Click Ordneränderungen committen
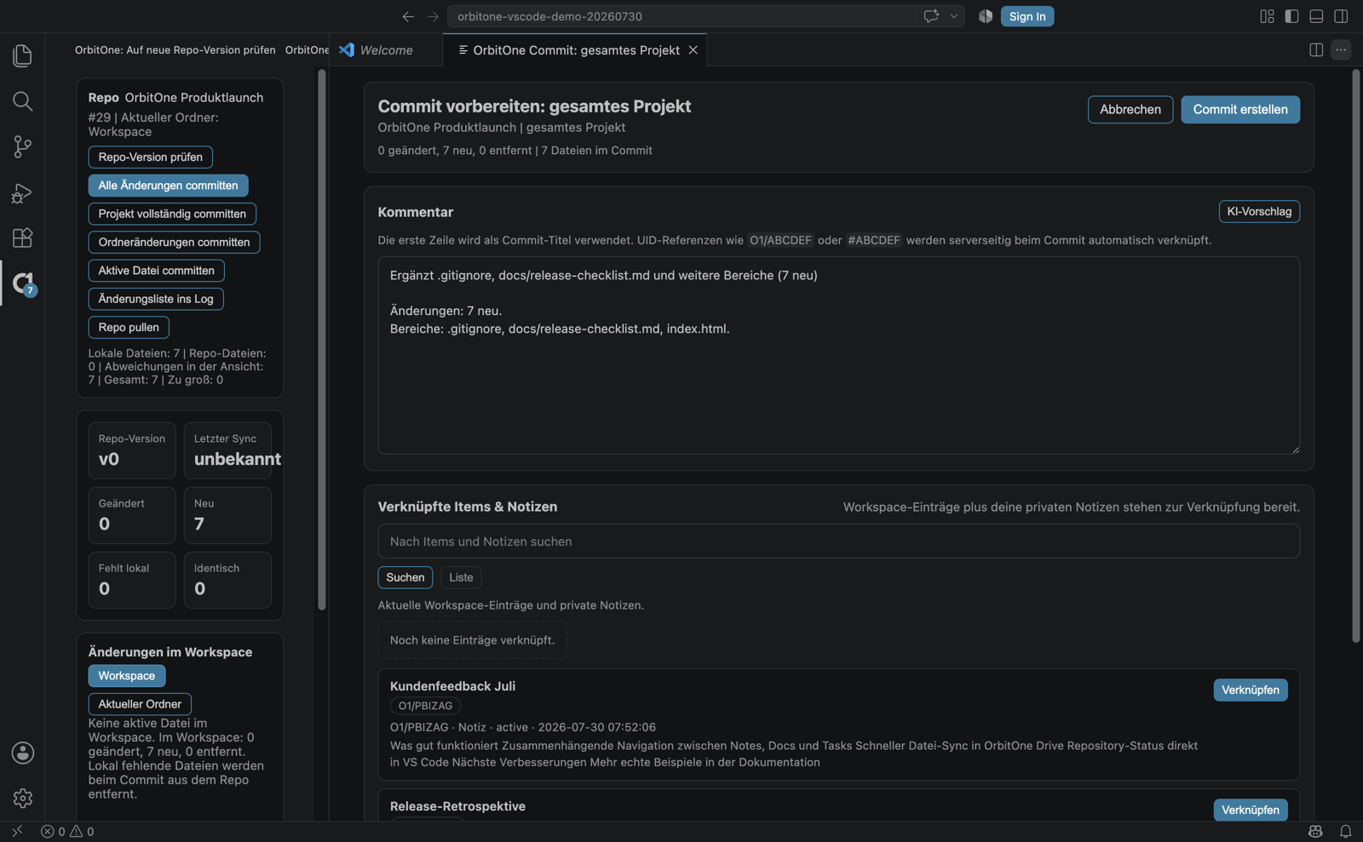This screenshot has height=842, width=1363. [174, 242]
